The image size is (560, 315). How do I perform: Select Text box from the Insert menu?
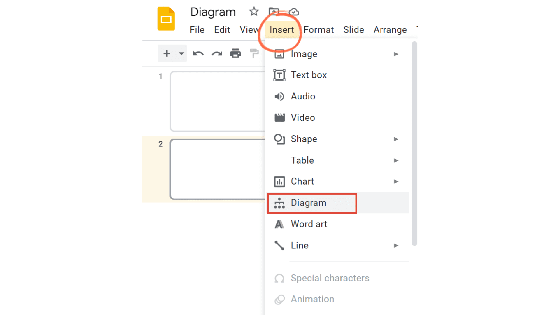[x=309, y=75]
